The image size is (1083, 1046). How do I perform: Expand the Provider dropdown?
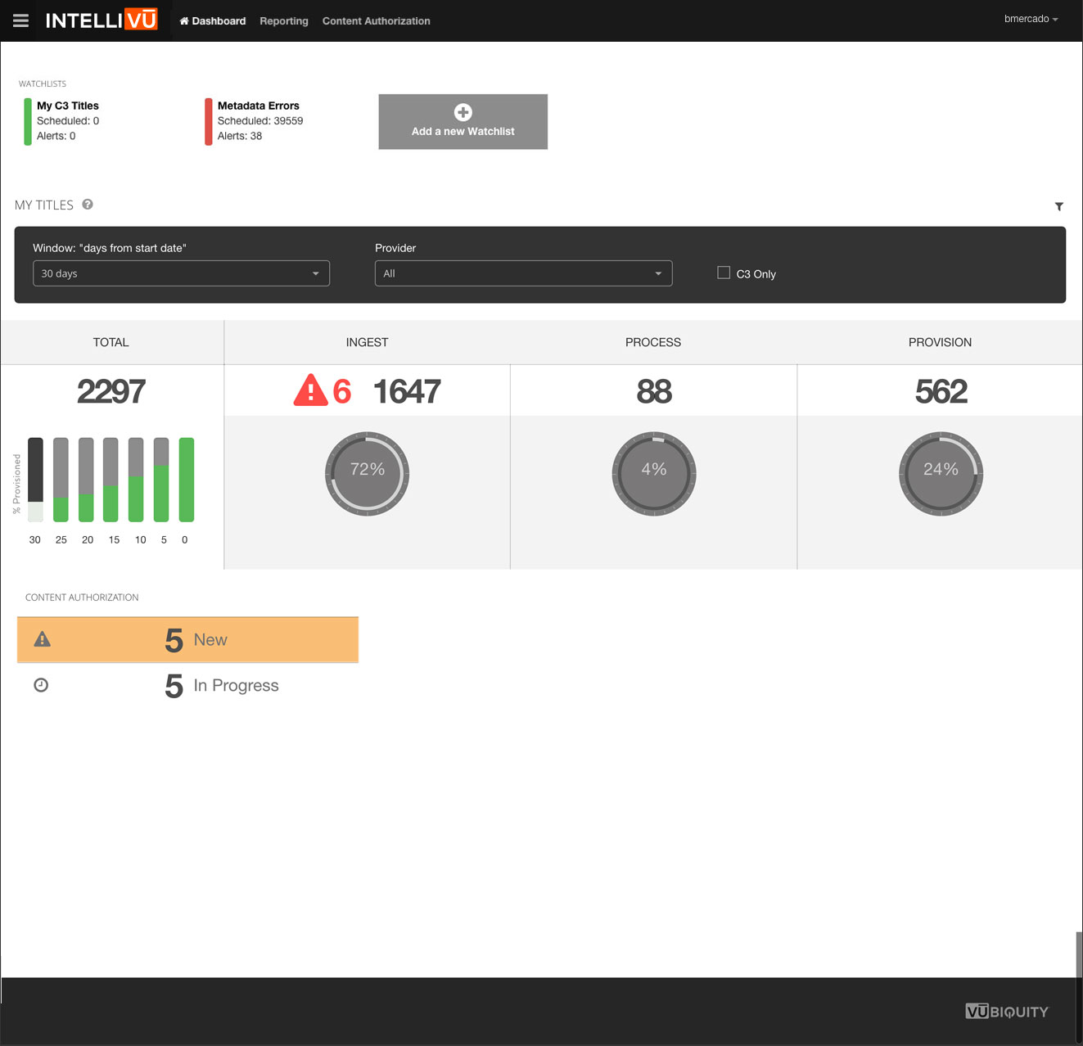523,273
